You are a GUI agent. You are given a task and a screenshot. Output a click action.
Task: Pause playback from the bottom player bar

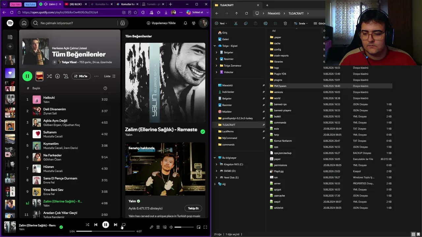pos(105,225)
